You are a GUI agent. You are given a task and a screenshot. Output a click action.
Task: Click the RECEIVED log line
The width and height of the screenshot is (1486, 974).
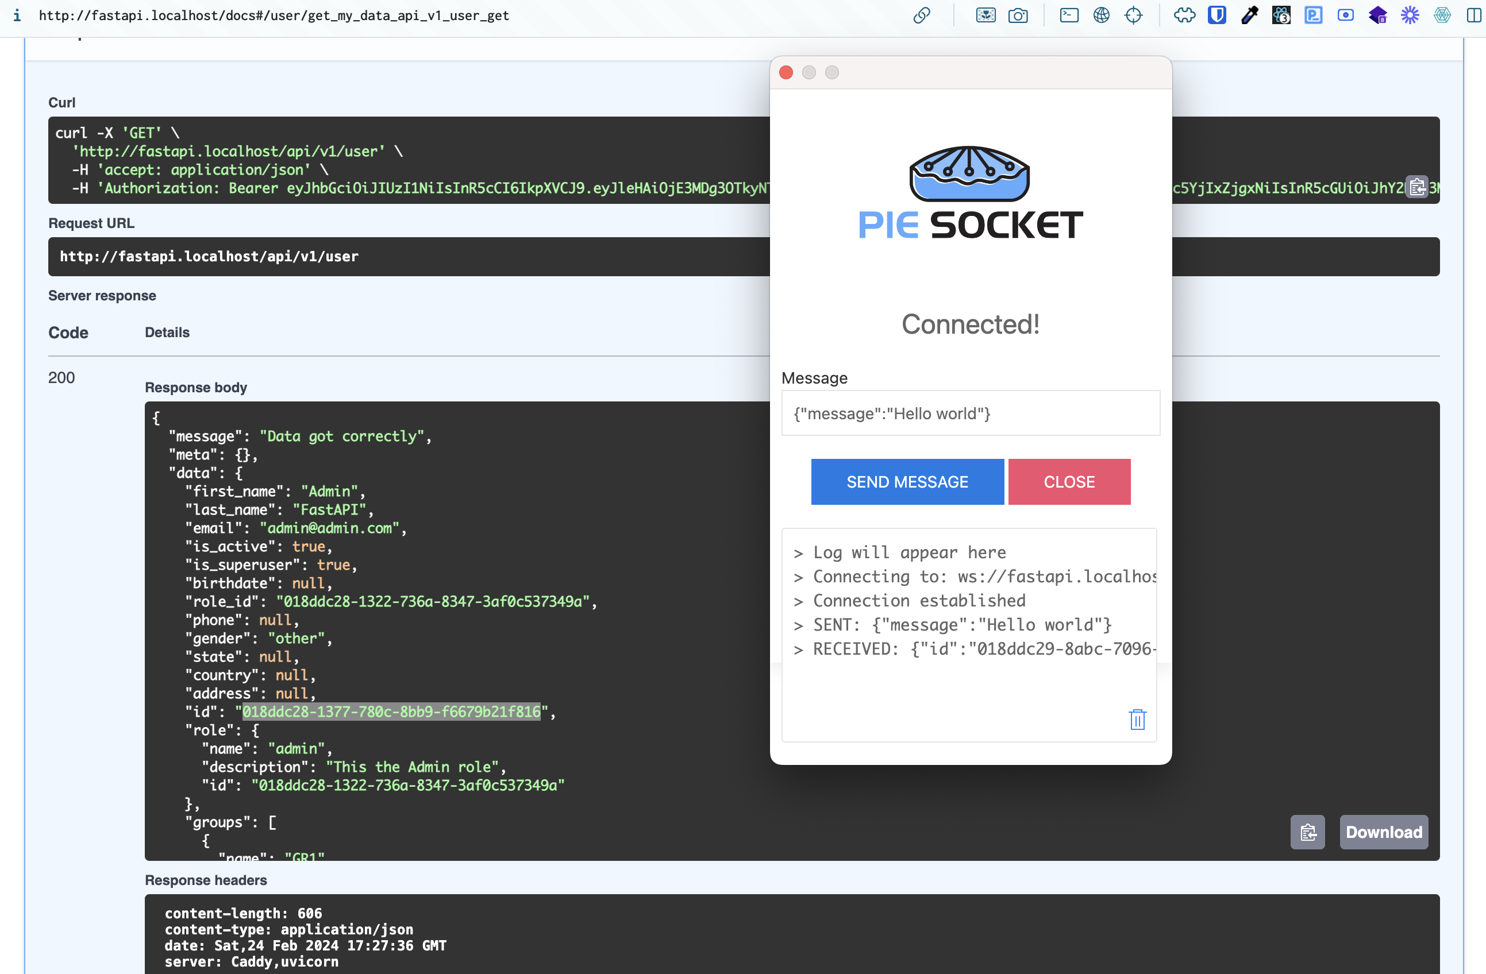974,649
